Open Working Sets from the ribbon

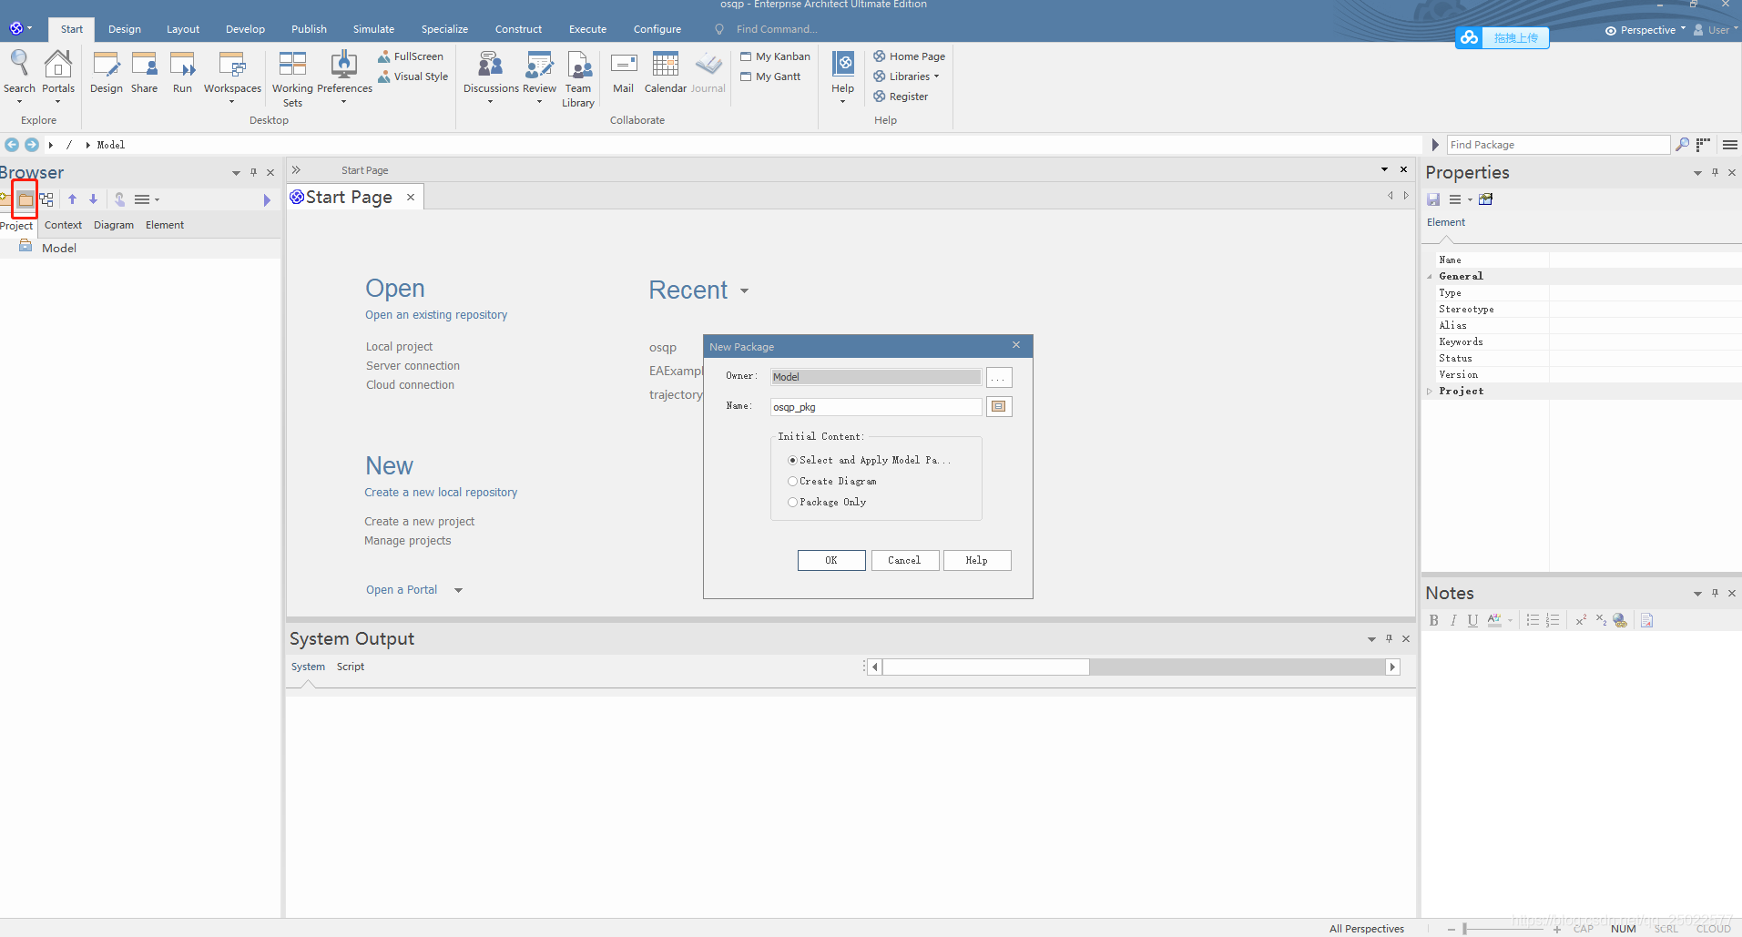point(292,78)
